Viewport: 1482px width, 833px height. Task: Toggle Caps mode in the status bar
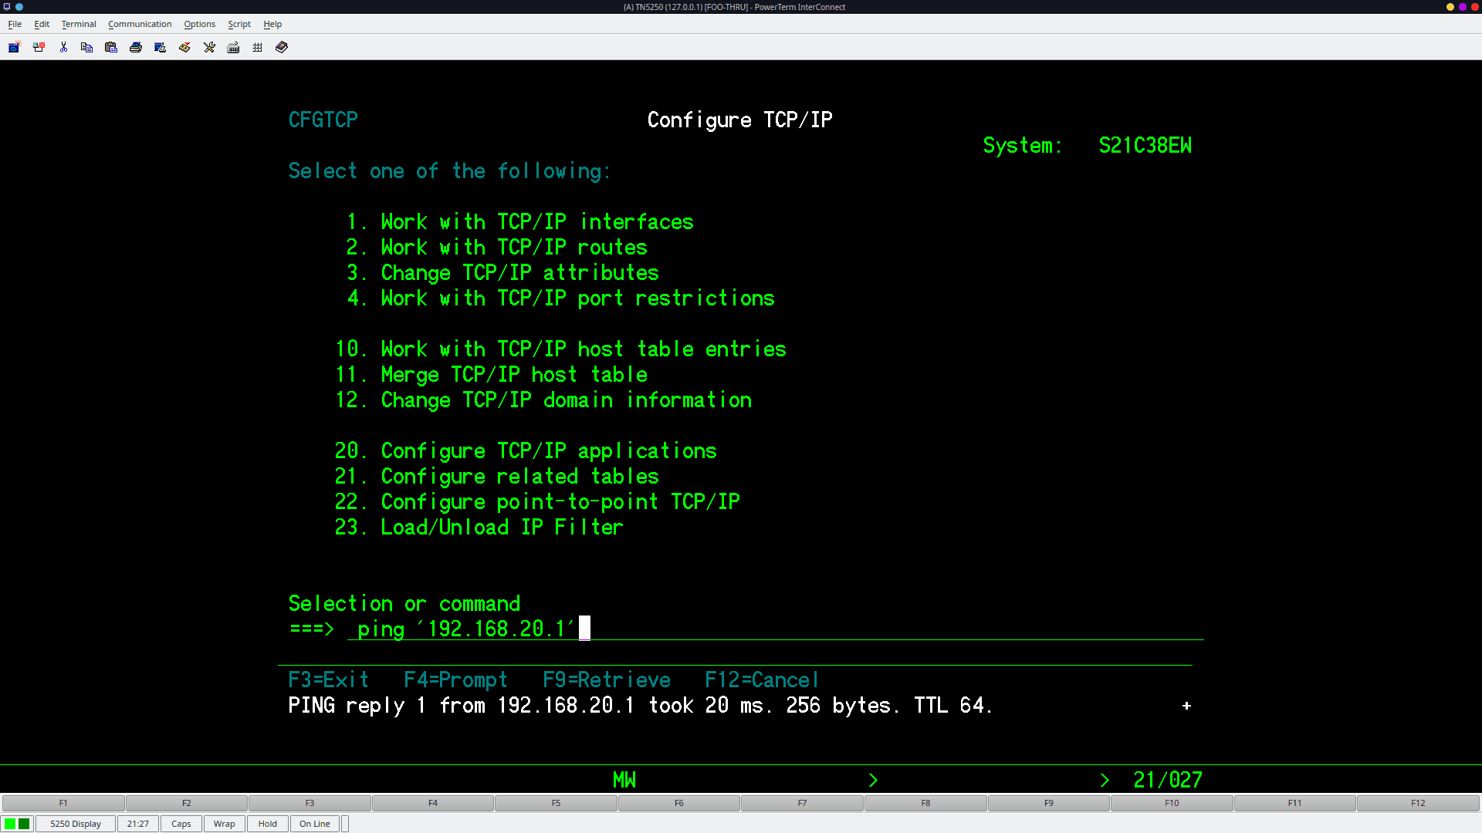[x=181, y=823]
